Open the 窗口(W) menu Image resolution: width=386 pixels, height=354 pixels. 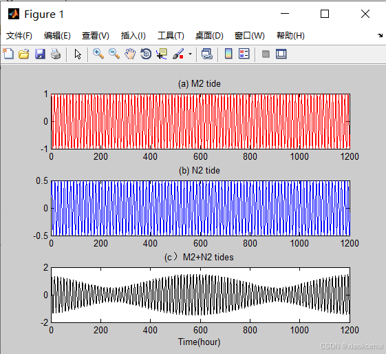click(249, 36)
